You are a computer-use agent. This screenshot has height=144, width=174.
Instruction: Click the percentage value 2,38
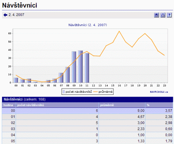(169, 117)
